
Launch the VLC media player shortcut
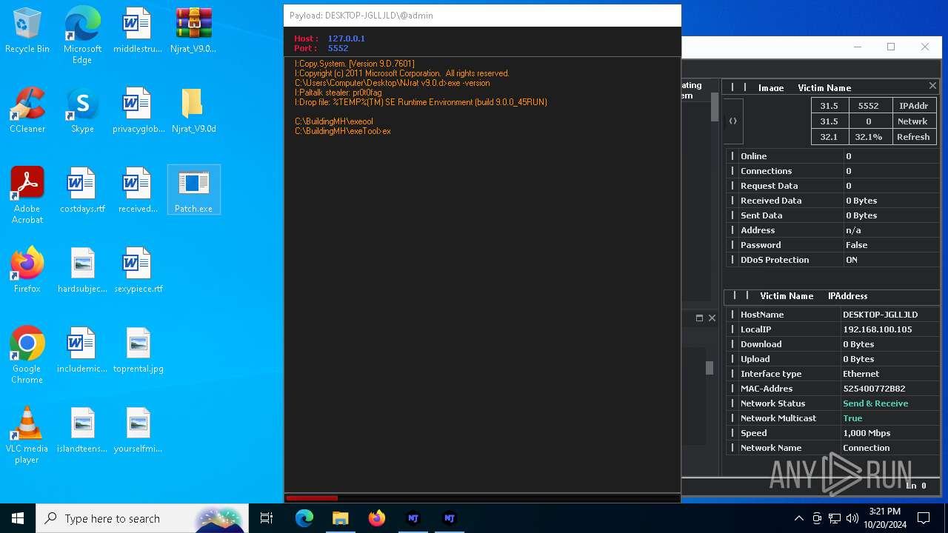pos(27,435)
